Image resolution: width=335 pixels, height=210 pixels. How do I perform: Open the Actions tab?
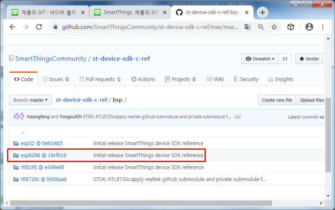[143, 79]
